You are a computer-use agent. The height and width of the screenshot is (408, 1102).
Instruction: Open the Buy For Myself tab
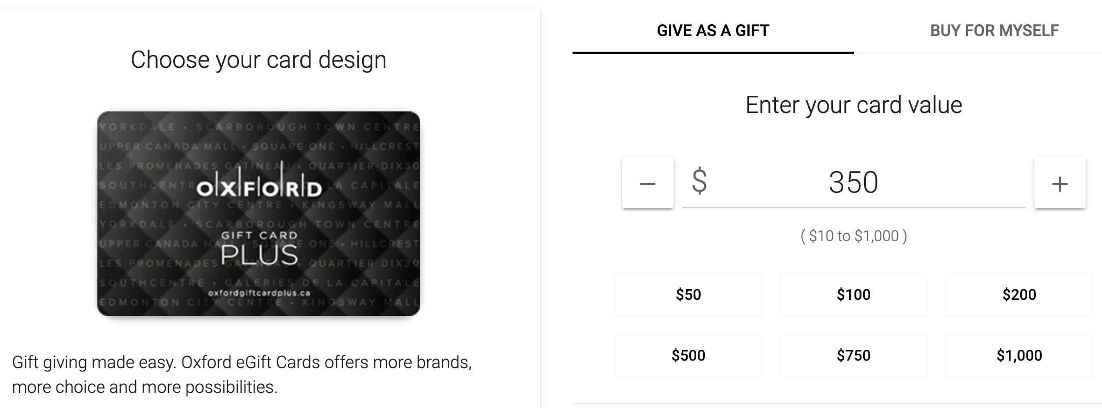point(994,31)
